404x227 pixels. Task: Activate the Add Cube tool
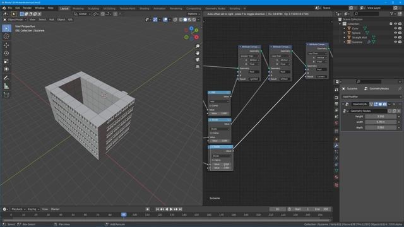[6, 95]
